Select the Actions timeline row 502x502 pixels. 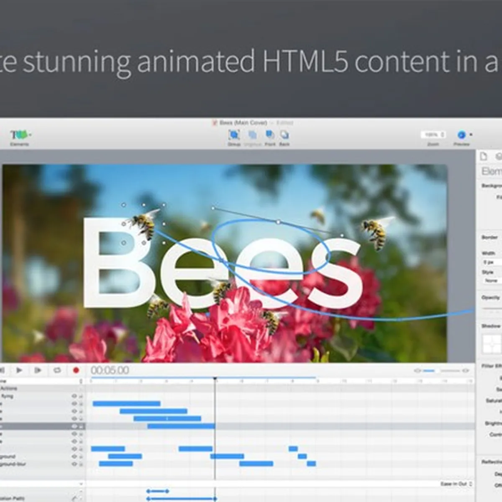43,389
